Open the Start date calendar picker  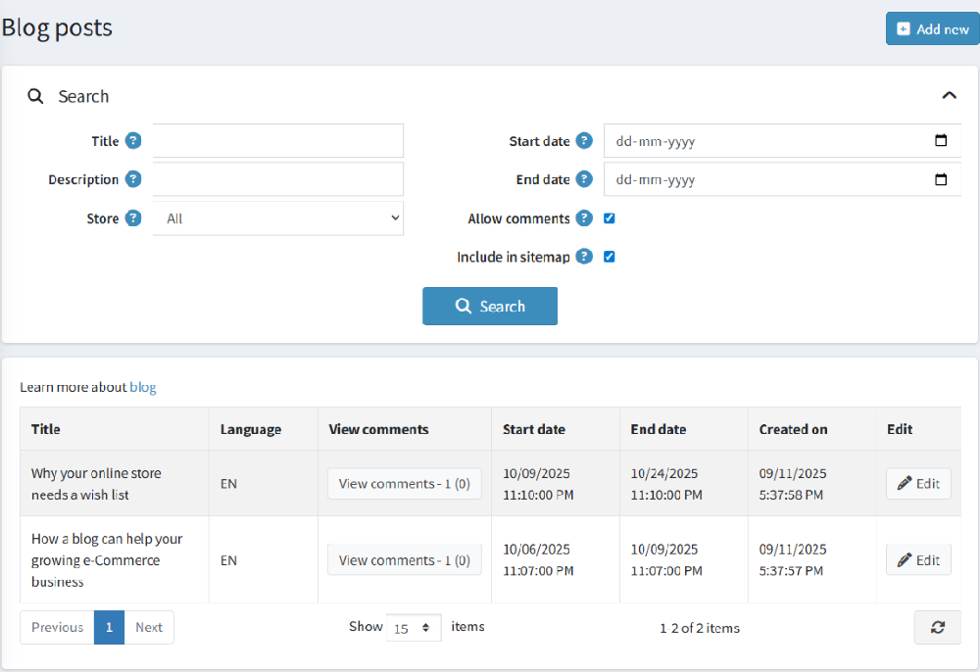click(x=941, y=141)
